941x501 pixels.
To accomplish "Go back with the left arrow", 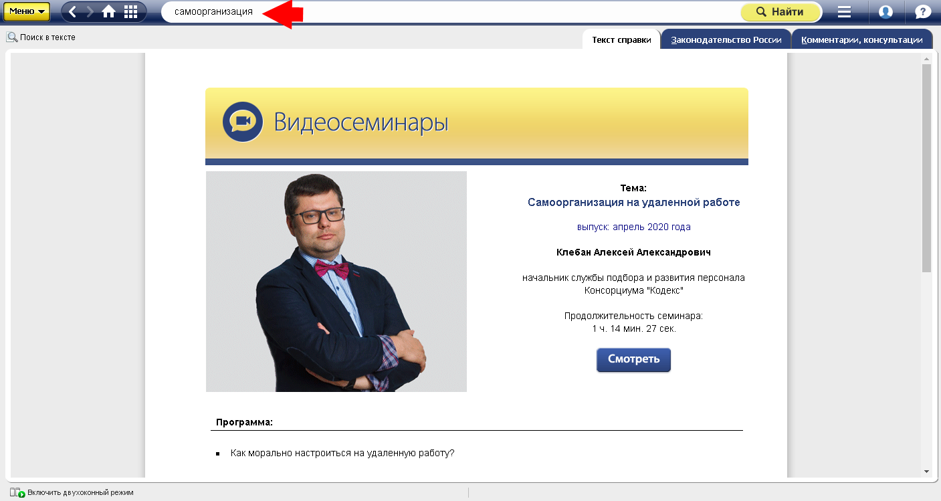I will click(x=73, y=11).
